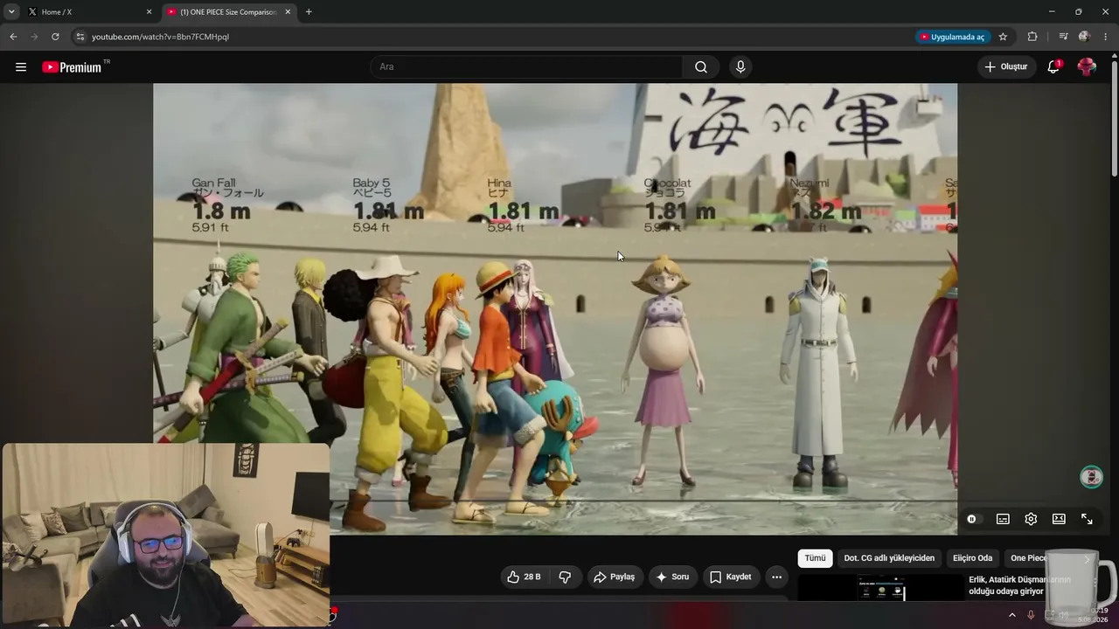Select the ONE PIECE Size Comparison tab
The height and width of the screenshot is (629, 1119).
coord(229,12)
